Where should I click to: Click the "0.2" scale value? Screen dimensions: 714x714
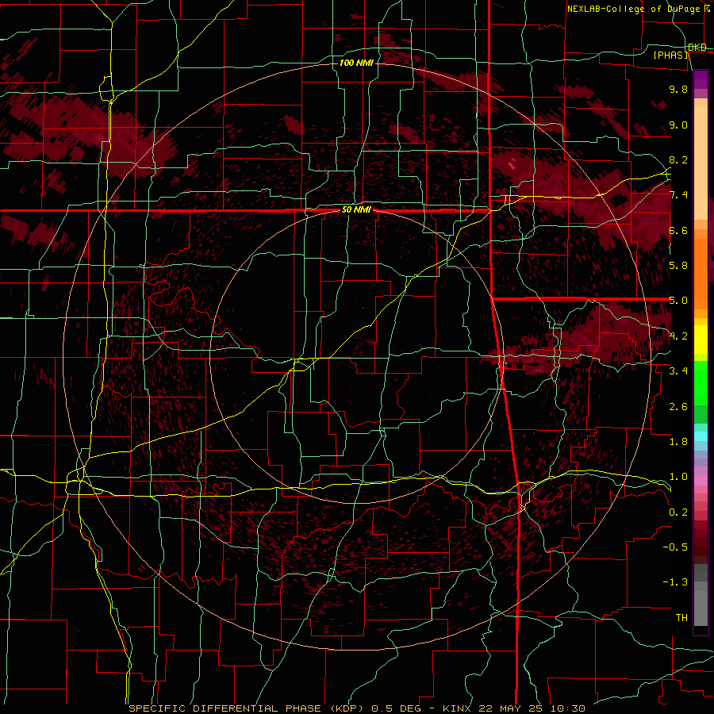678,512
